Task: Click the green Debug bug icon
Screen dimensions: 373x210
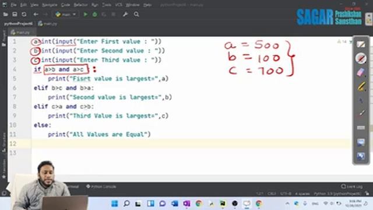Action: [94, 15]
